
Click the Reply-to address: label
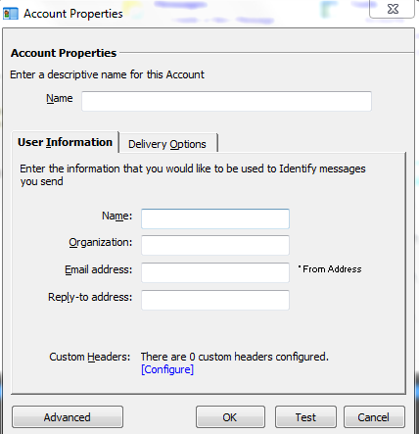click(90, 297)
